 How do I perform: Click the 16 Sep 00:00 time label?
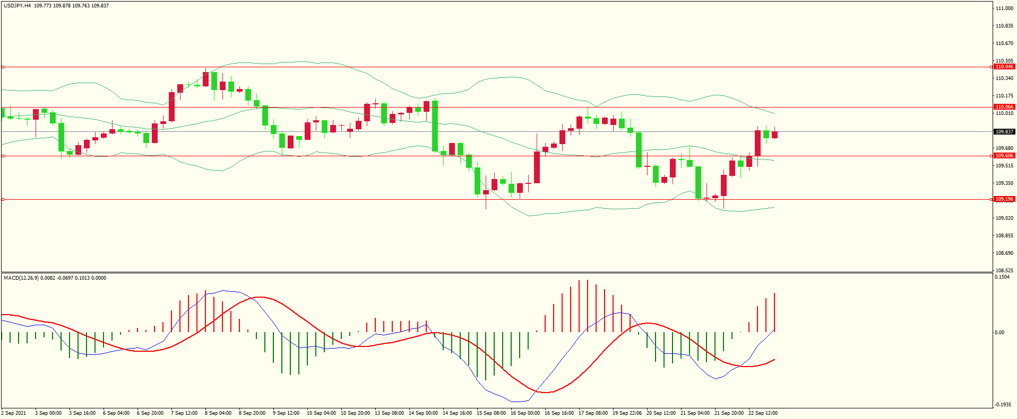tap(525, 413)
